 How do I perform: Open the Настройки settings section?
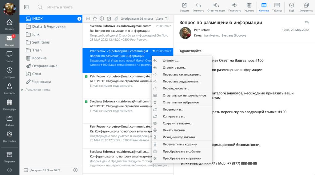[x=10, y=137]
